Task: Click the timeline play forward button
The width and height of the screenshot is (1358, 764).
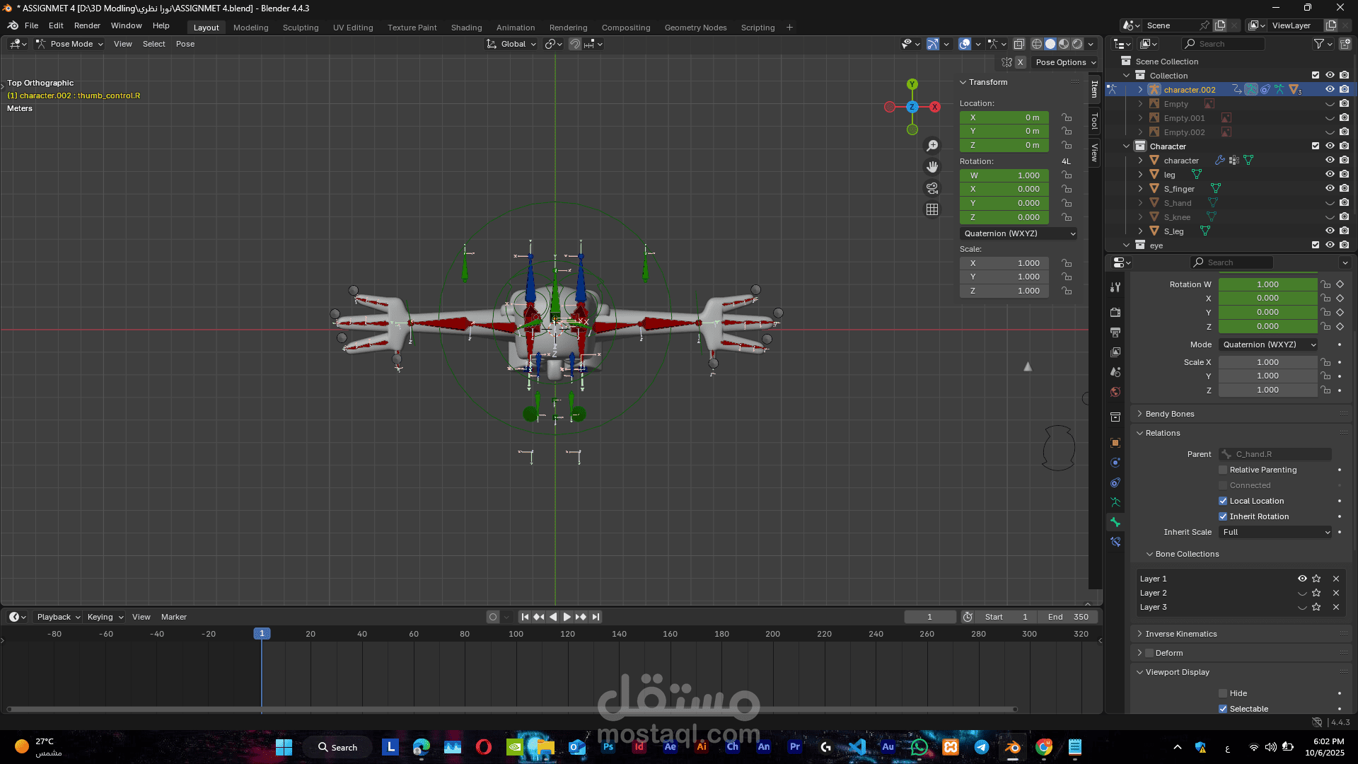Action: click(567, 617)
